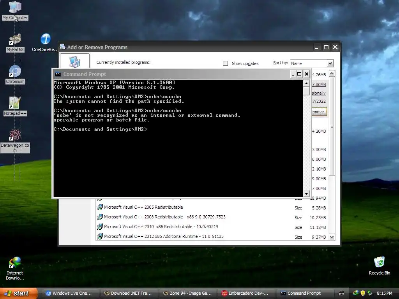The width and height of the screenshot is (399, 299).
Task: Open the green download arrow tray icon
Action: pos(370,293)
